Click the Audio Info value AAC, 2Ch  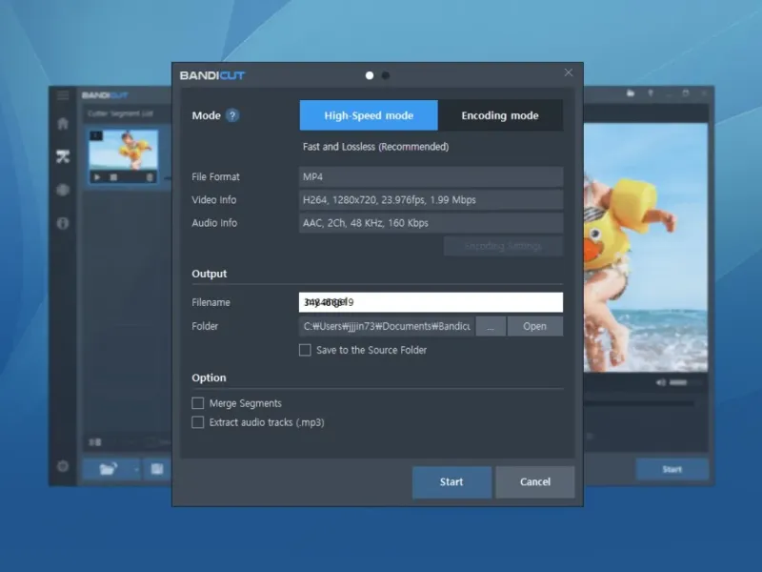pyautogui.click(x=431, y=223)
